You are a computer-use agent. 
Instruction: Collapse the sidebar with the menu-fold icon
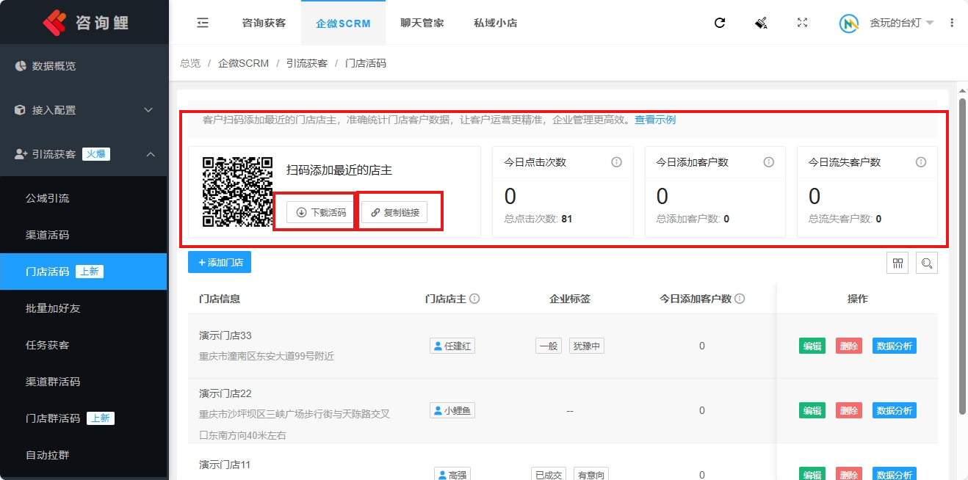pyautogui.click(x=203, y=23)
